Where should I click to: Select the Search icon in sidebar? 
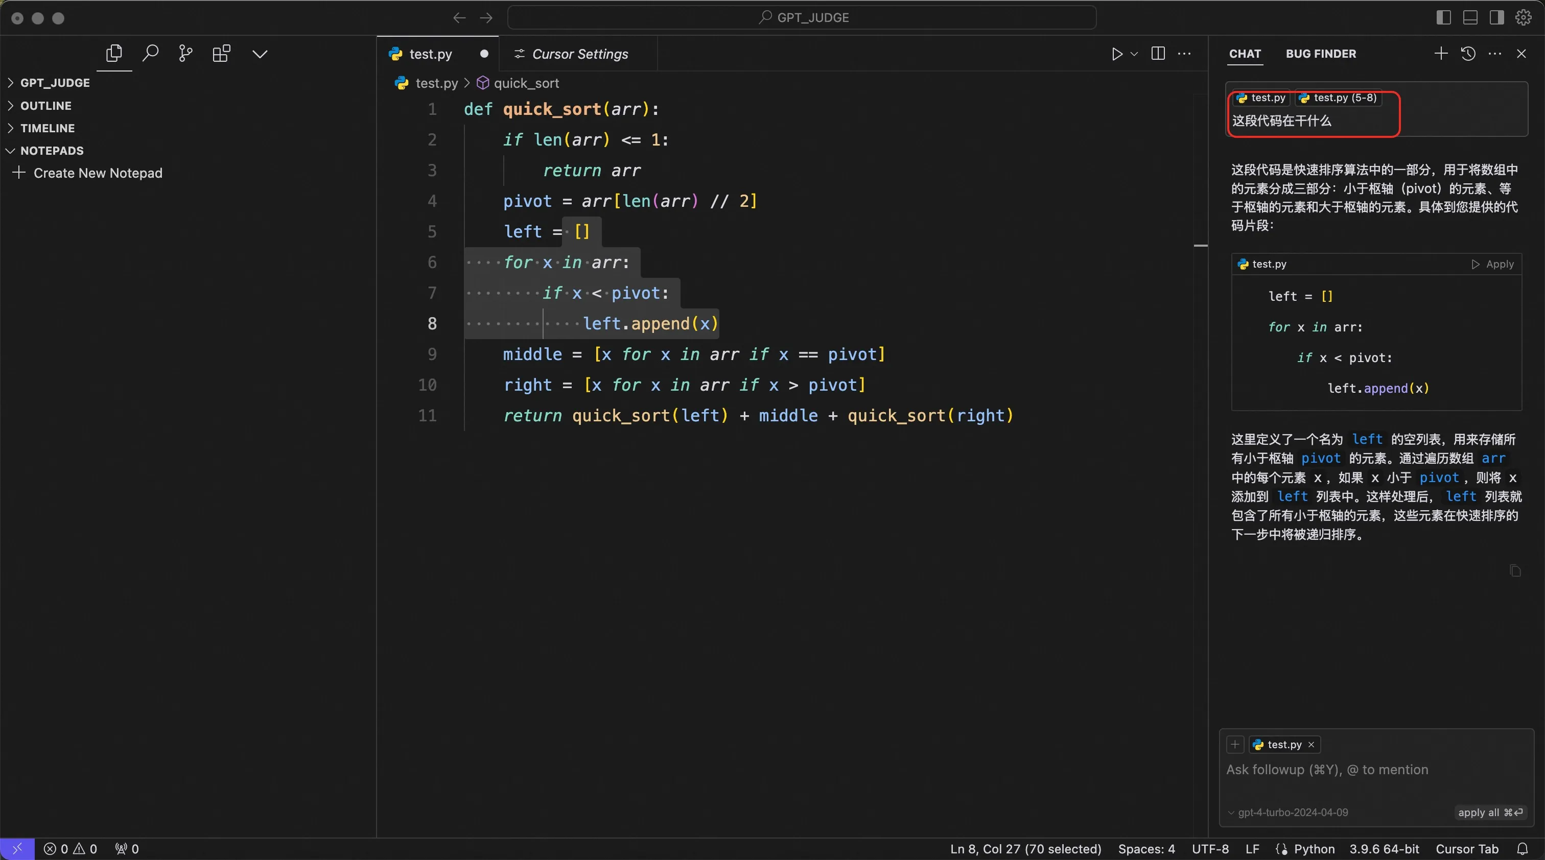pos(150,52)
